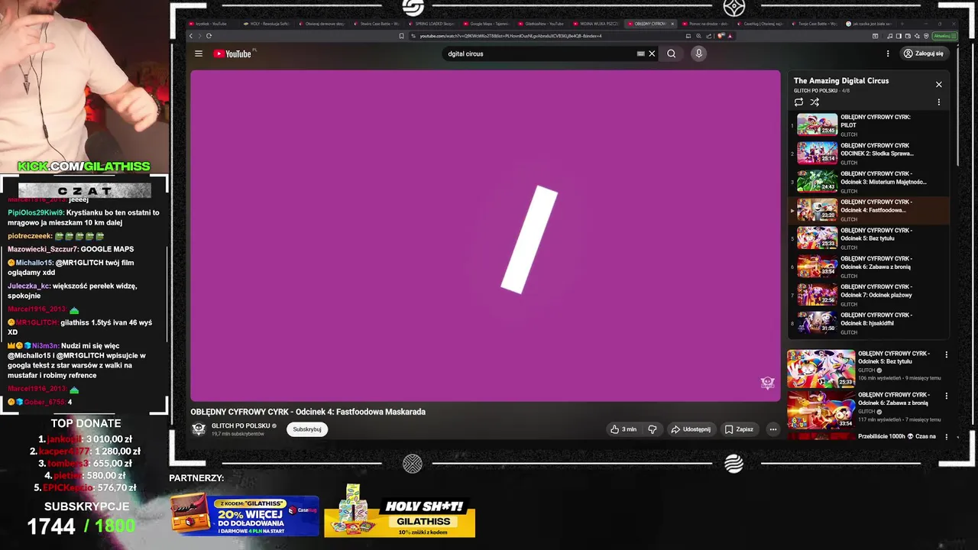The image size is (978, 550).
Task: Close the Amazing Digital Circus playlist panel
Action: point(939,84)
